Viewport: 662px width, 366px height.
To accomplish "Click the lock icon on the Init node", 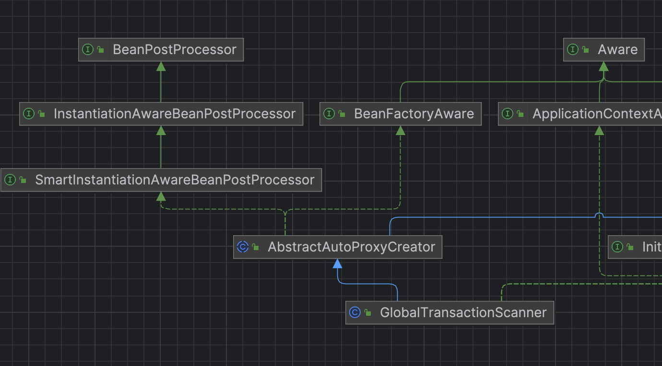I will click(x=630, y=247).
